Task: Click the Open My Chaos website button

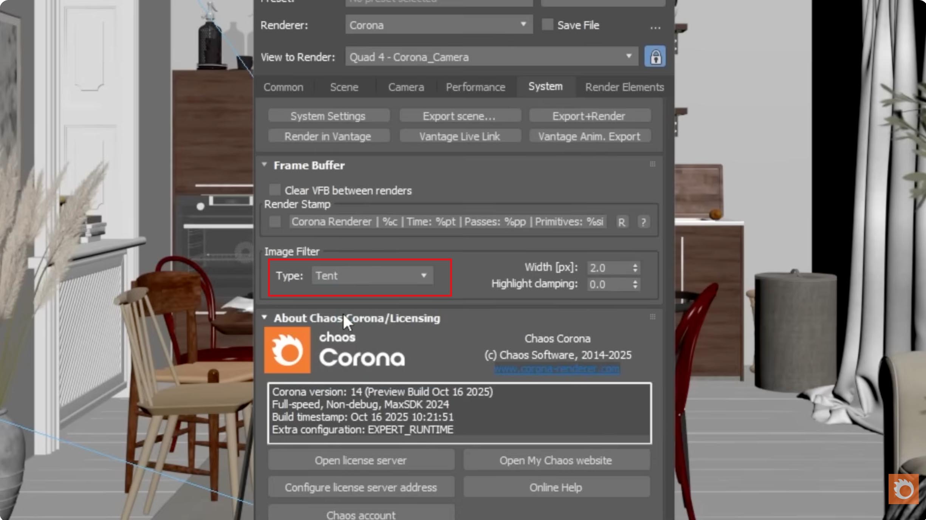Action: tap(556, 460)
